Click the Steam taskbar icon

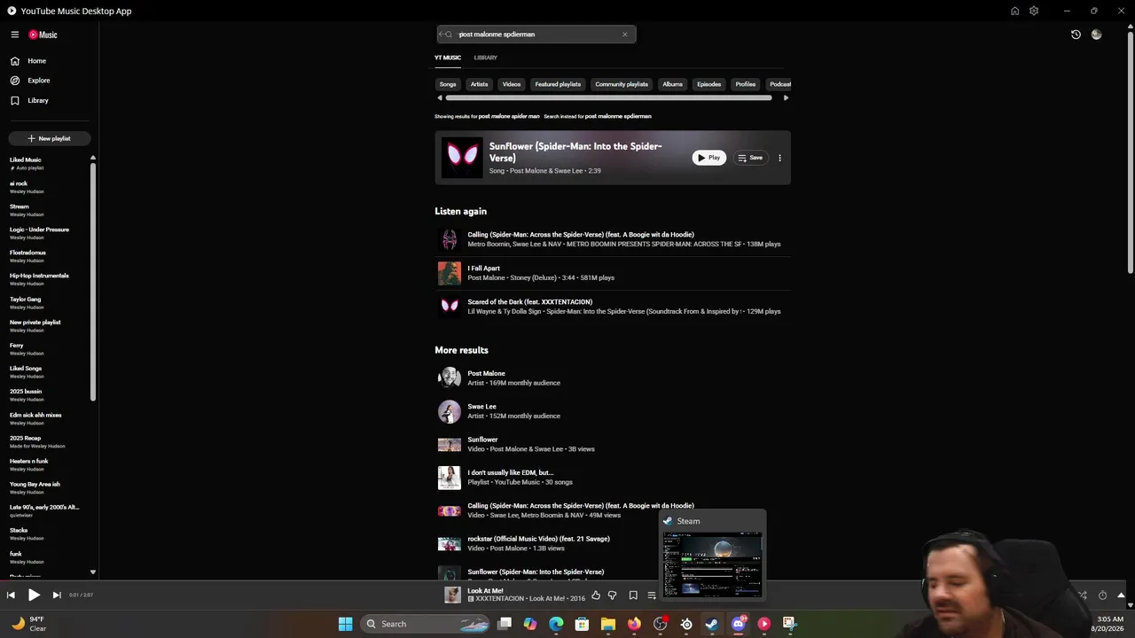pos(712,624)
